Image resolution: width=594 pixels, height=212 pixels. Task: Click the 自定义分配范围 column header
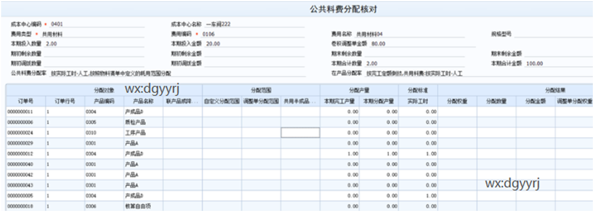222,101
